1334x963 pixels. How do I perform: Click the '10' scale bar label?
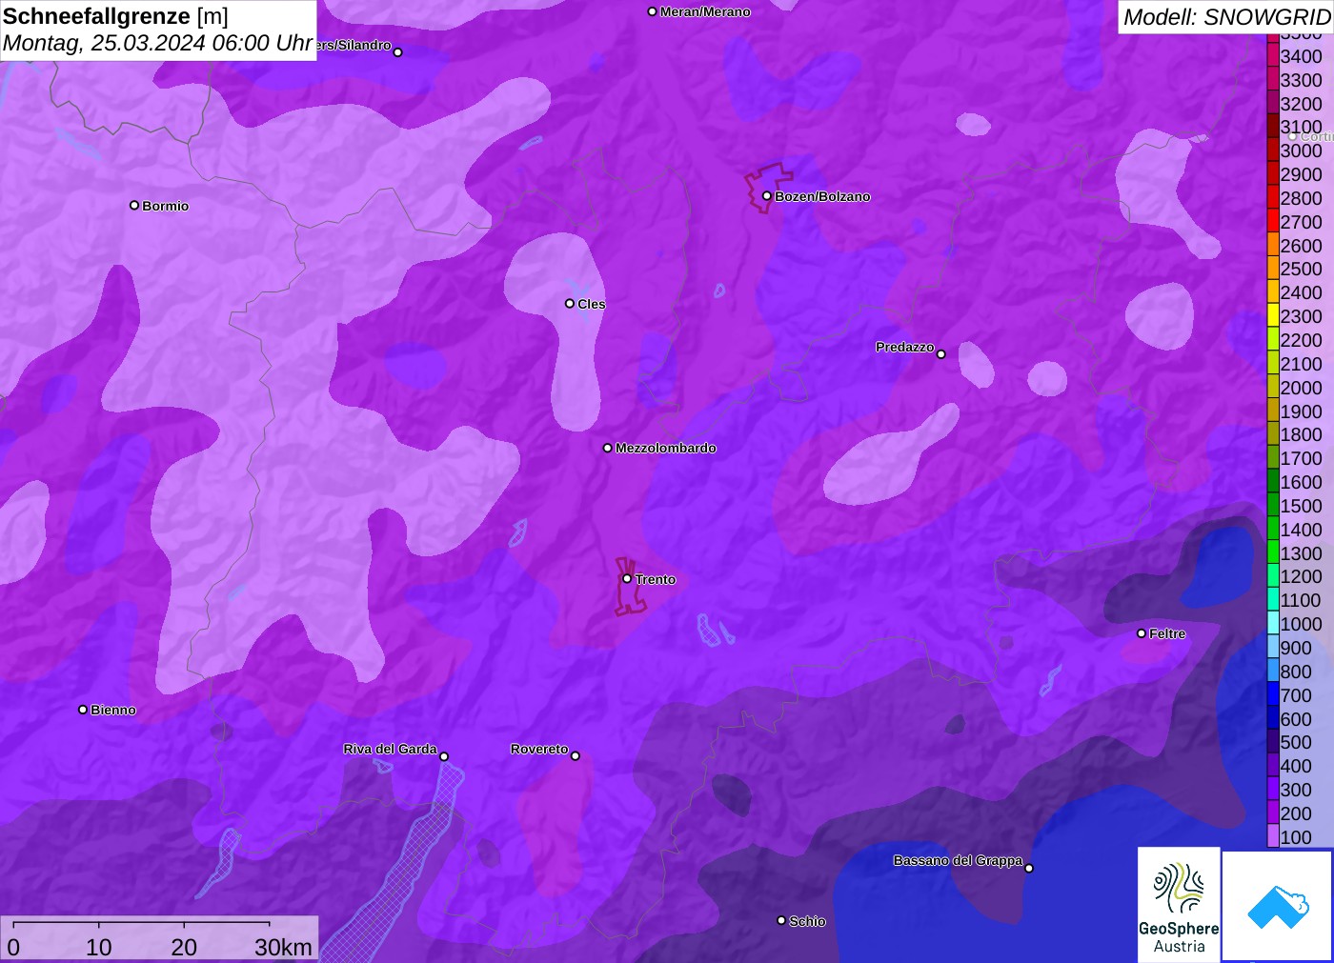99,947
